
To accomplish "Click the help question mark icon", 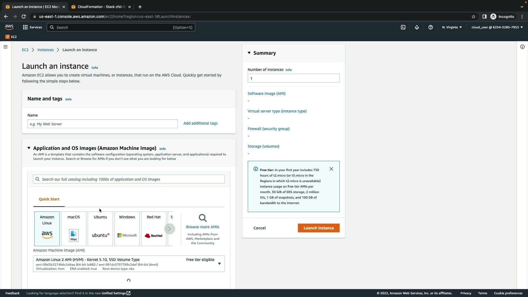I will [x=431, y=27].
